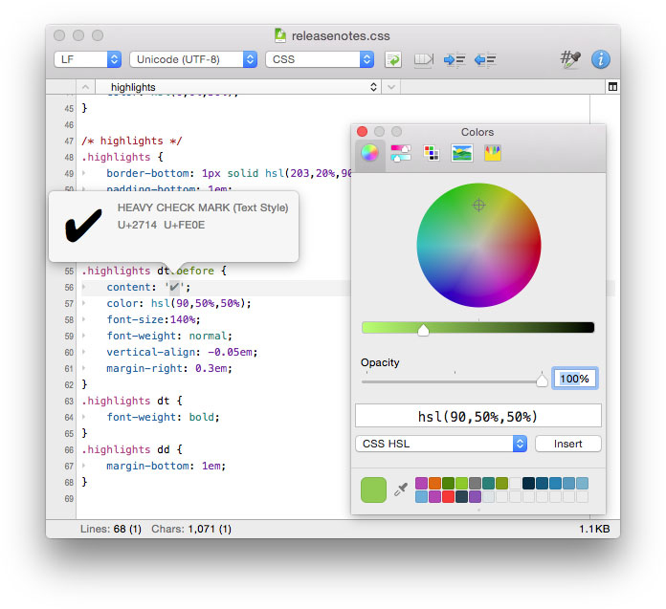This screenshot has height=609, width=666.
Task: Click the 'margin-bottom: 1em;' line
Action: pyautogui.click(x=166, y=466)
